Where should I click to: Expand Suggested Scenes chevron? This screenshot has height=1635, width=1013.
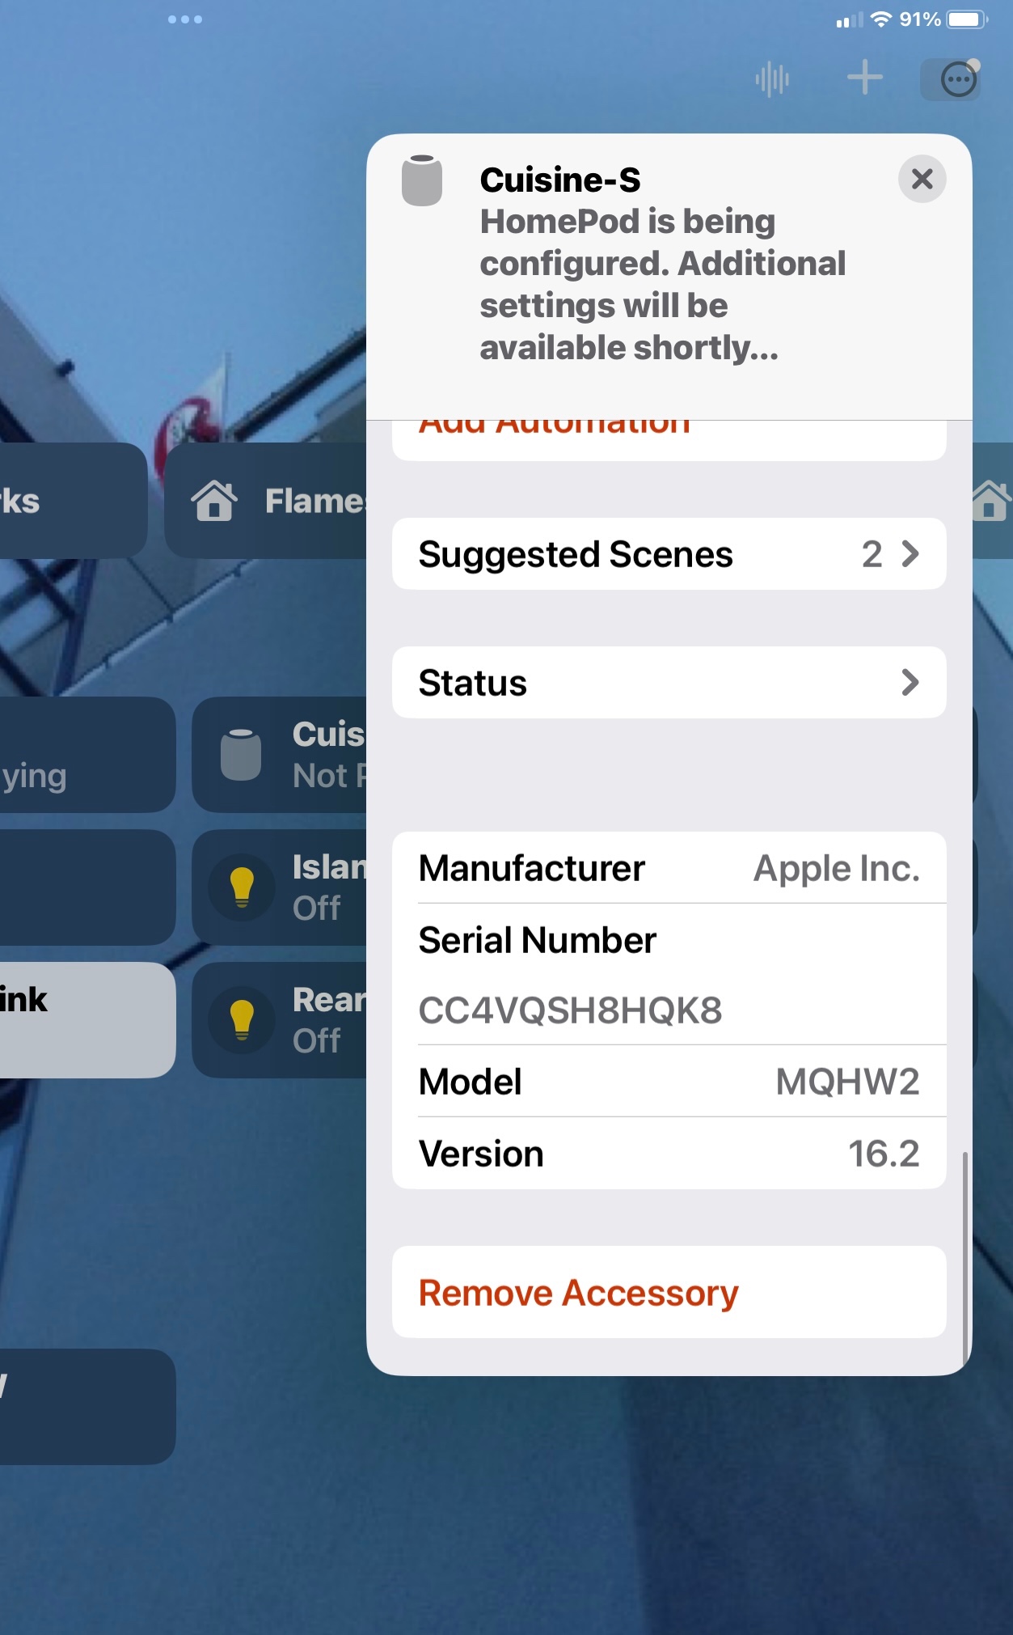910,554
